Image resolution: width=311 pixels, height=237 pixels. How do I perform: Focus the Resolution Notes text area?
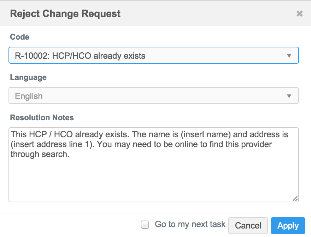[153, 177]
